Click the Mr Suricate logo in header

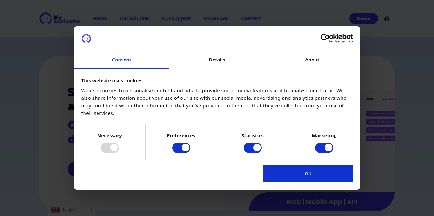(x=59, y=18)
